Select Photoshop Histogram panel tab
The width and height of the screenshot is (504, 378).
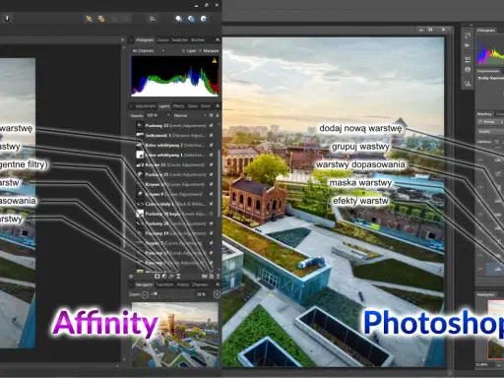486,31
